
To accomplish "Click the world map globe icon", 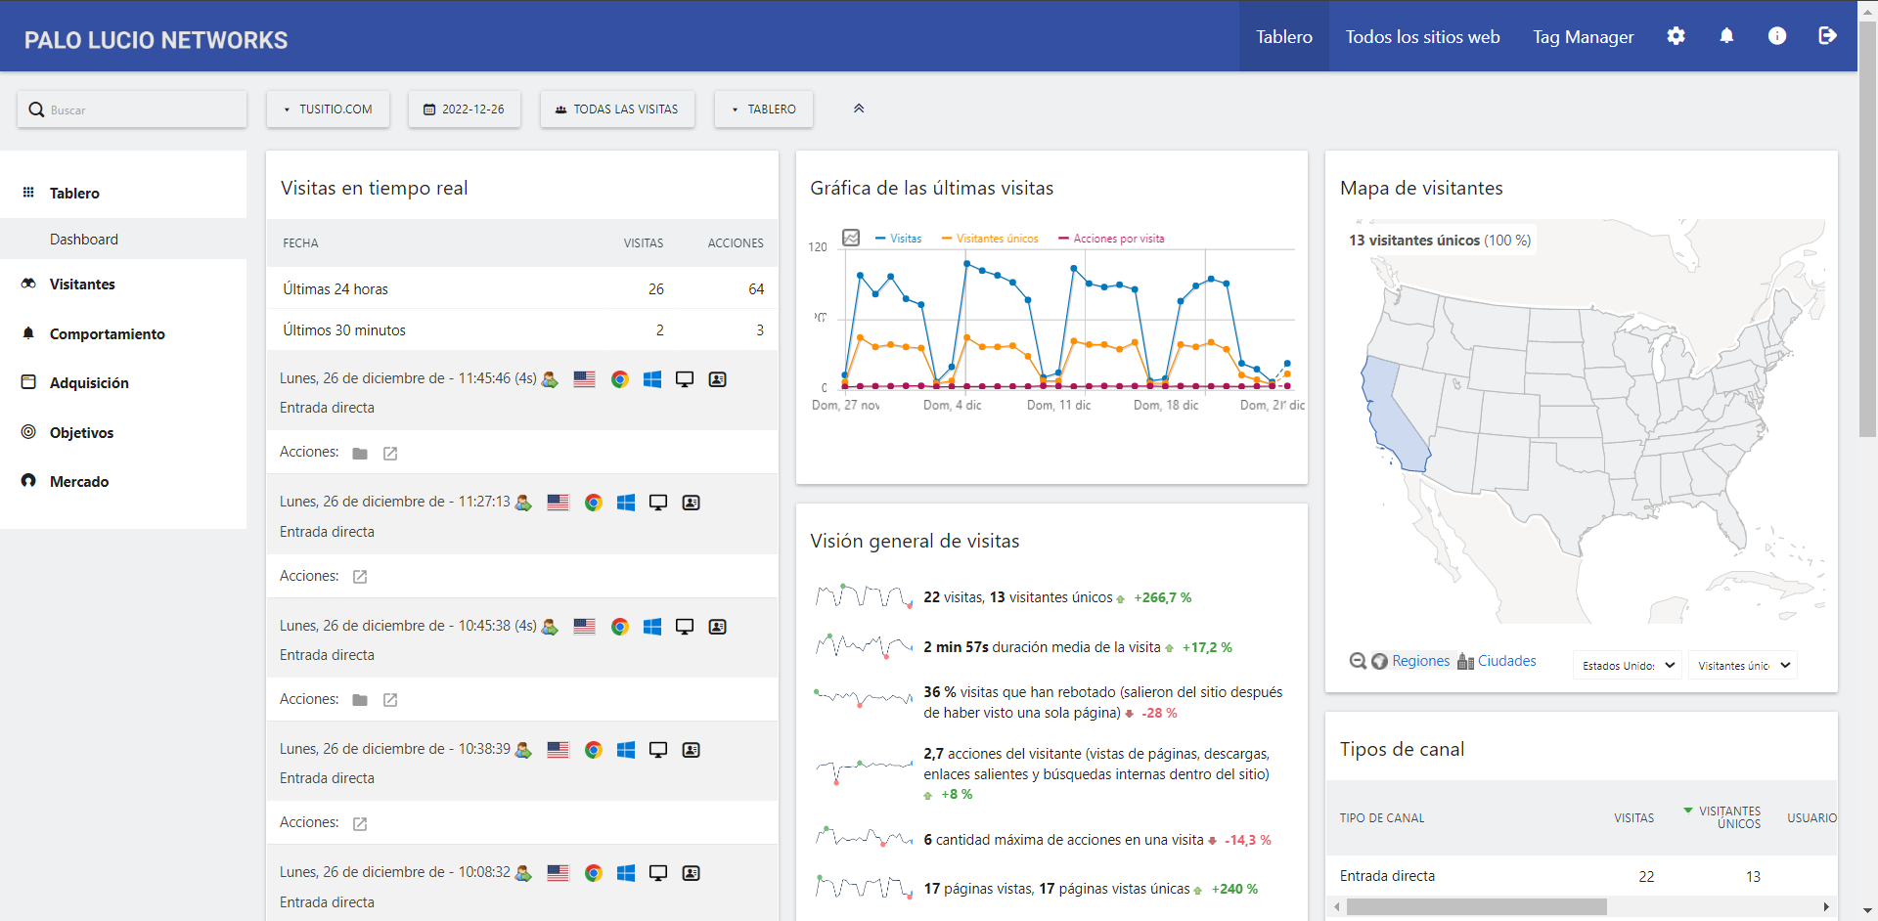I will tap(1379, 662).
